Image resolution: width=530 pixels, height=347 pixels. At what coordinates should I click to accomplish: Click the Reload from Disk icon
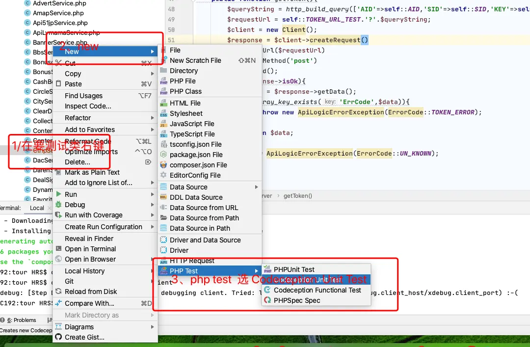[x=58, y=292]
